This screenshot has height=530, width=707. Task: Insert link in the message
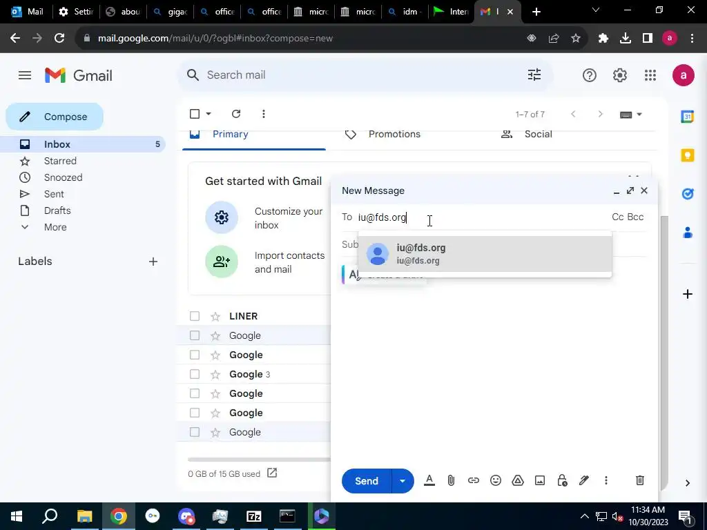tap(473, 480)
